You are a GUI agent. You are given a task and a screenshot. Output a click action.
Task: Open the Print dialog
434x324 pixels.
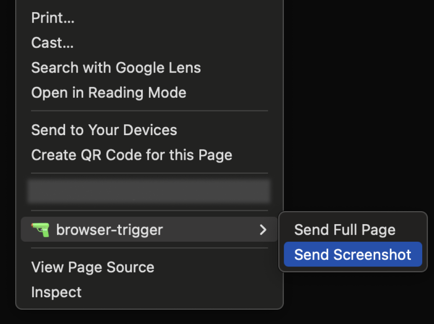coord(53,18)
